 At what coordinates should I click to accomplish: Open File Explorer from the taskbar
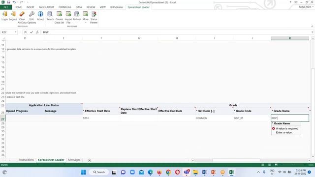click(x=195, y=172)
